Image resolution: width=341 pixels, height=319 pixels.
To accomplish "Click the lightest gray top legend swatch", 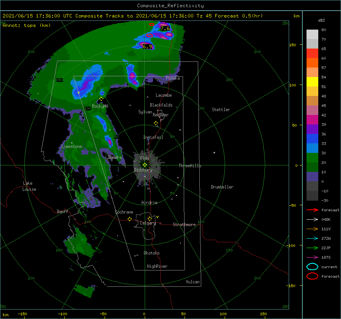I will pos(312,34).
